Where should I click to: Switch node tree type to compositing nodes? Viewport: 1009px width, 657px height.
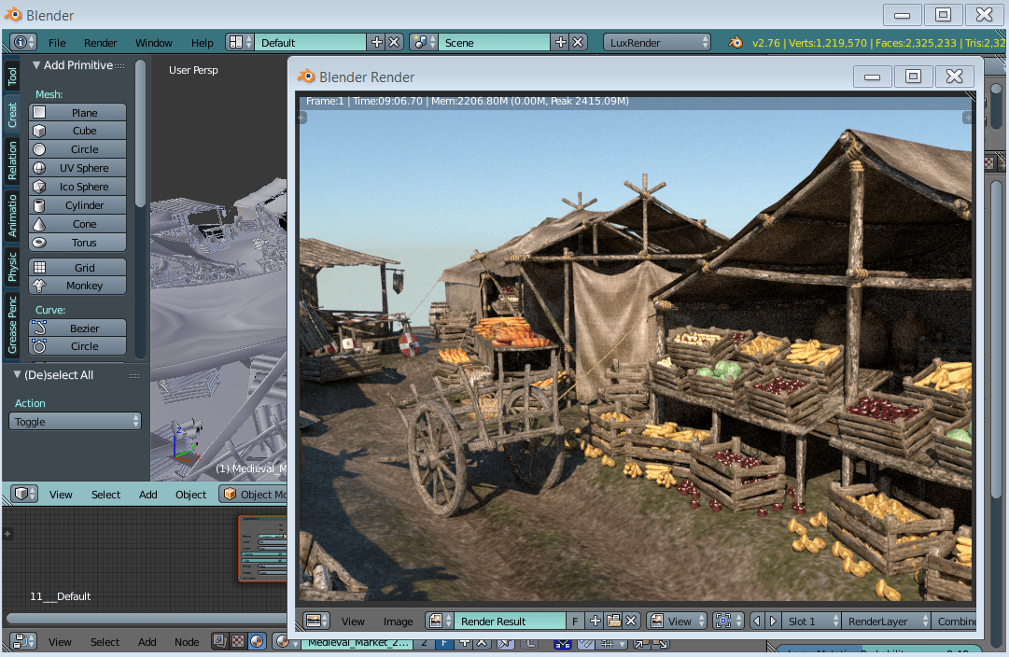pos(217,642)
